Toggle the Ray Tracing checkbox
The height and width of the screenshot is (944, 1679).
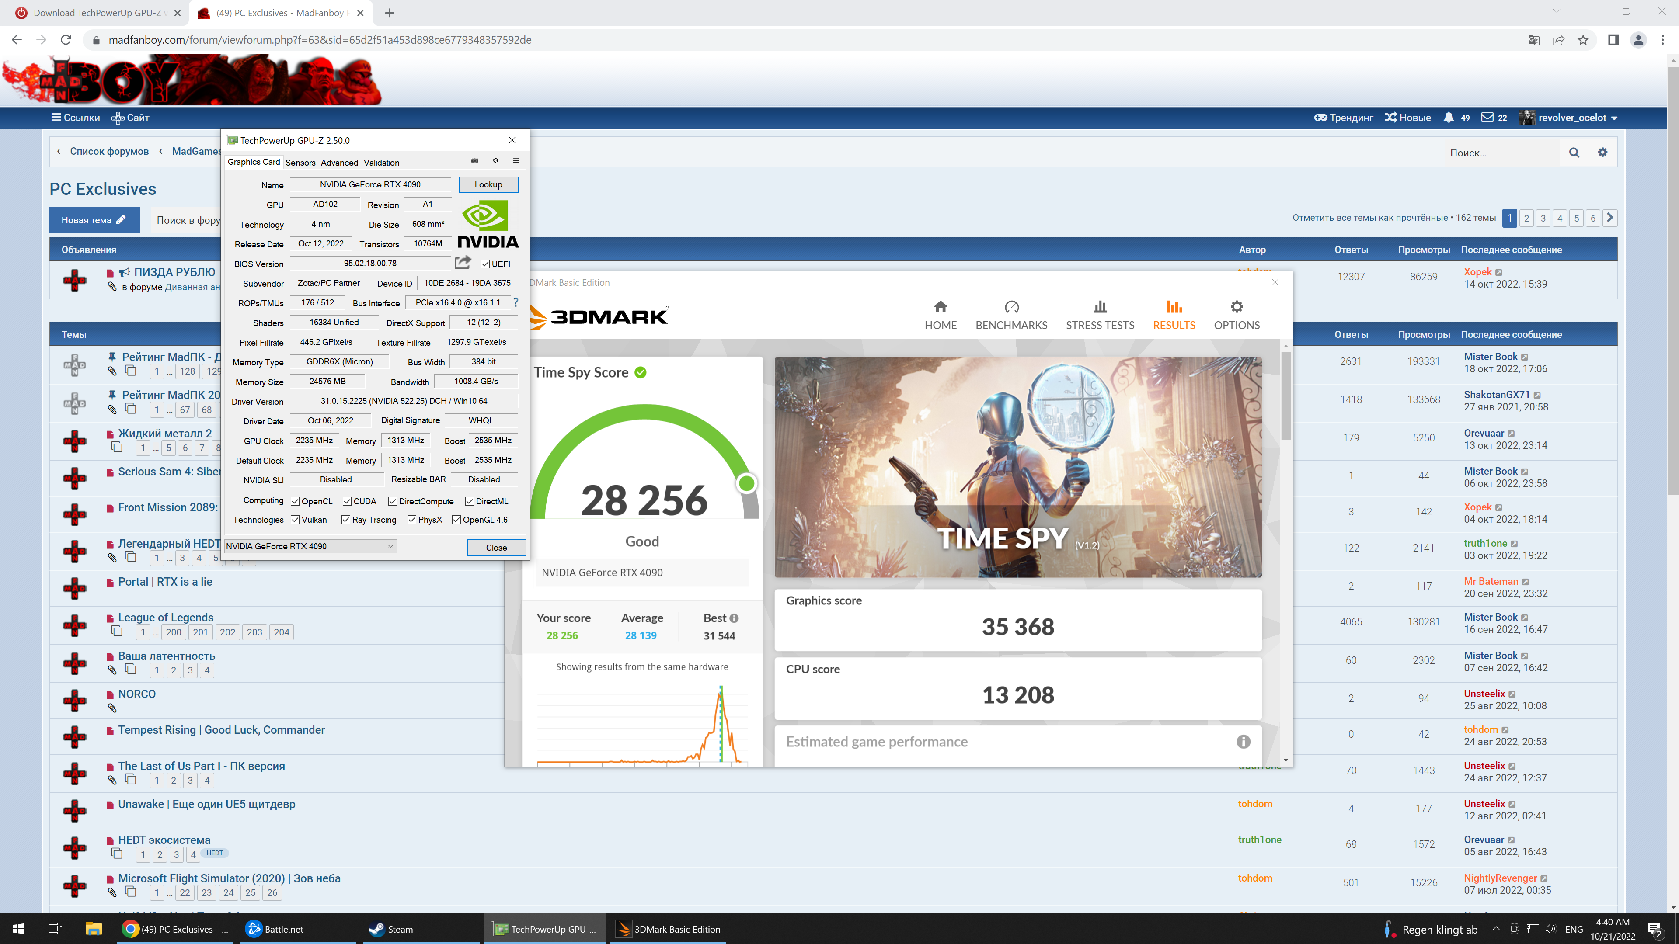point(345,520)
